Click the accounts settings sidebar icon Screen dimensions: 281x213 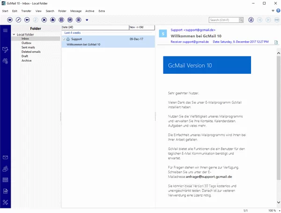pyautogui.click(x=5, y=61)
